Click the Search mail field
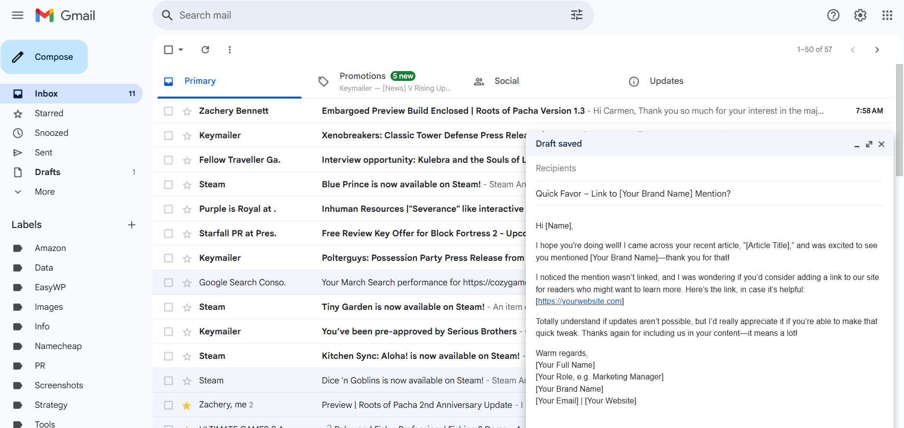 (373, 15)
